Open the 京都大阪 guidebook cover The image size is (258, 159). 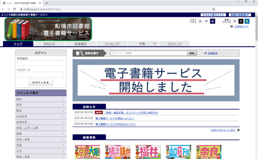(88, 151)
